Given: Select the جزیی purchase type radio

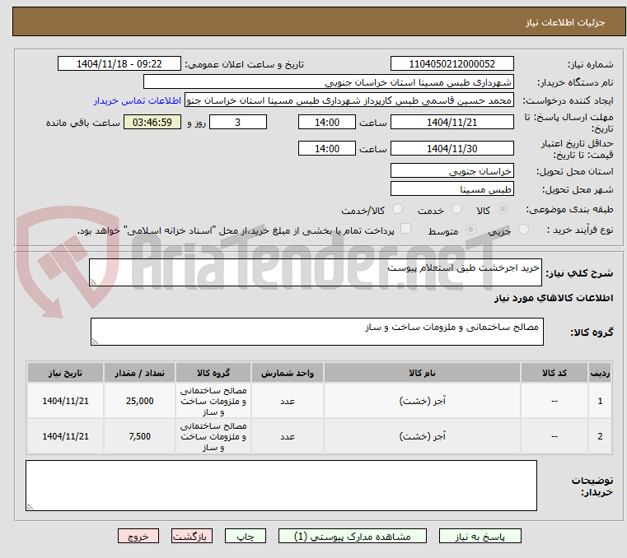Looking at the screenshot, I should pyautogui.click(x=523, y=230).
